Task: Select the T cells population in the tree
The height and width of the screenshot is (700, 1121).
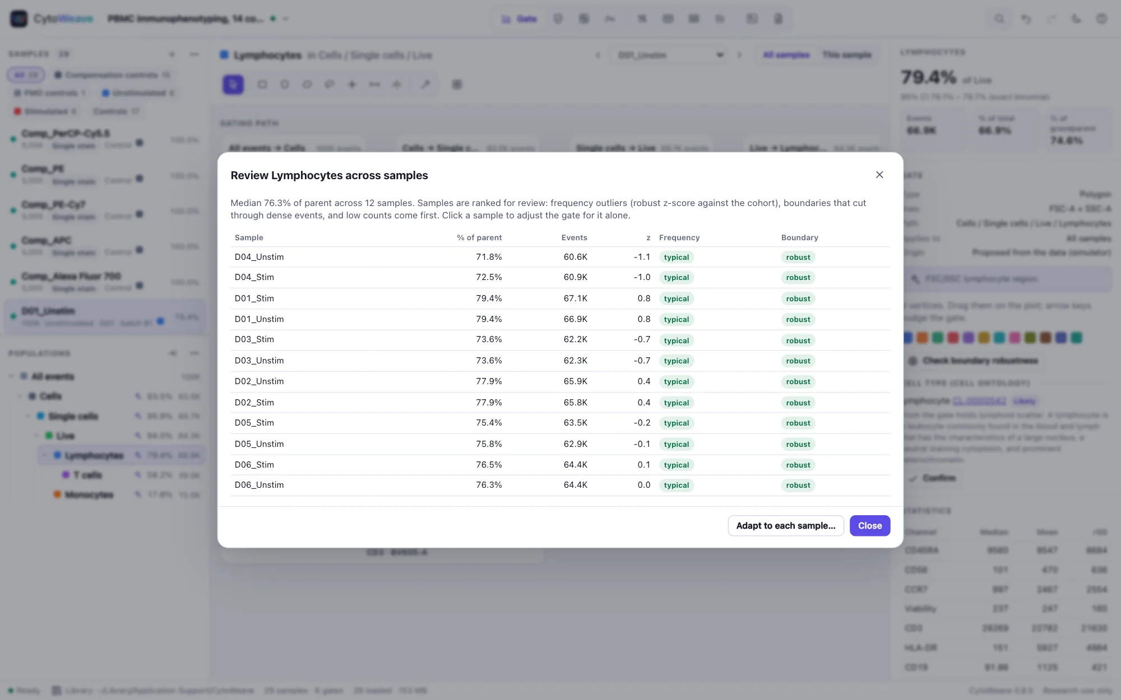Action: pyautogui.click(x=88, y=475)
